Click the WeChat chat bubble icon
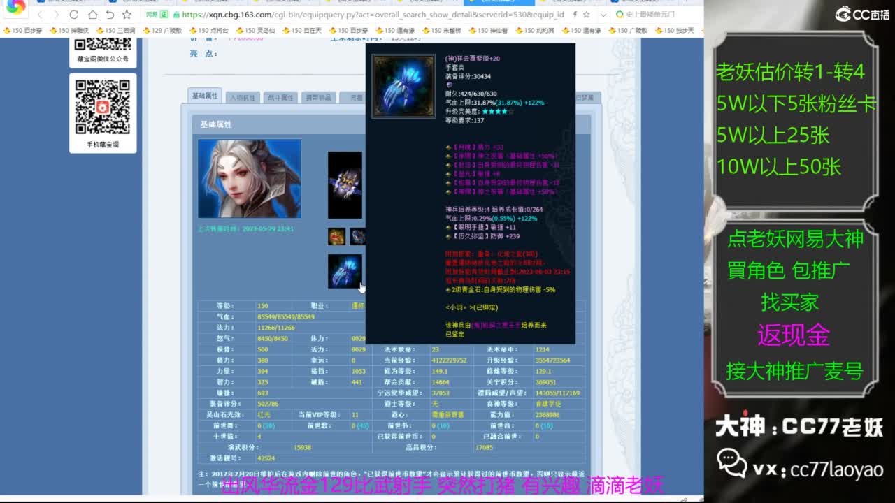The height and width of the screenshot is (503, 895). [731, 463]
